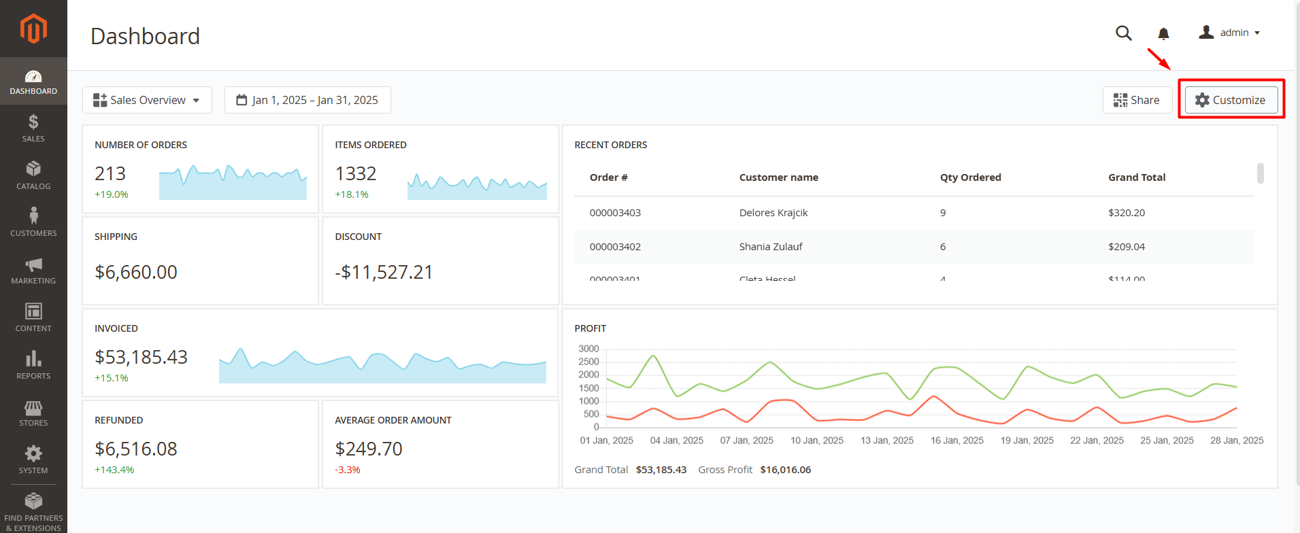Click the Recent Orders scrollbar

[1260, 173]
